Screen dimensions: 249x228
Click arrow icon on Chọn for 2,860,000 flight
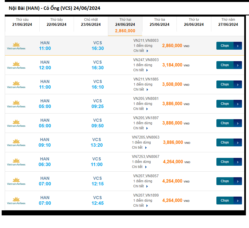click(237, 46)
